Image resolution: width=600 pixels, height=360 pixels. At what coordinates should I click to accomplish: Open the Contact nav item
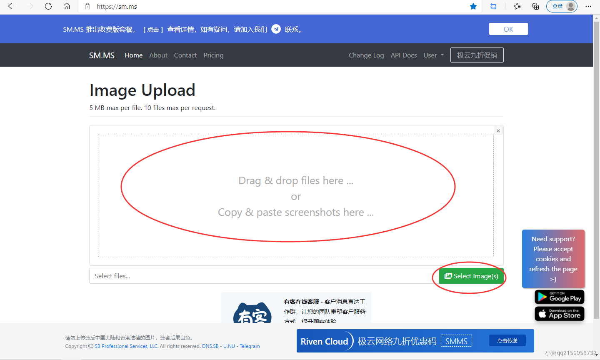point(185,55)
